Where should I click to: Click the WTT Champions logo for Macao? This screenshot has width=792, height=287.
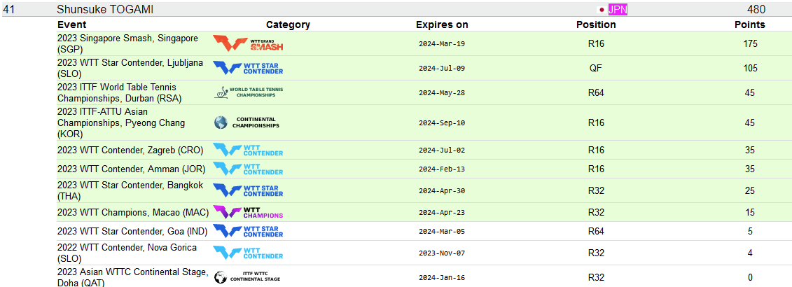pyautogui.click(x=247, y=212)
